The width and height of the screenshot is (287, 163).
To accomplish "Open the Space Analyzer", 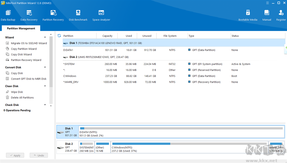I will (101, 15).
